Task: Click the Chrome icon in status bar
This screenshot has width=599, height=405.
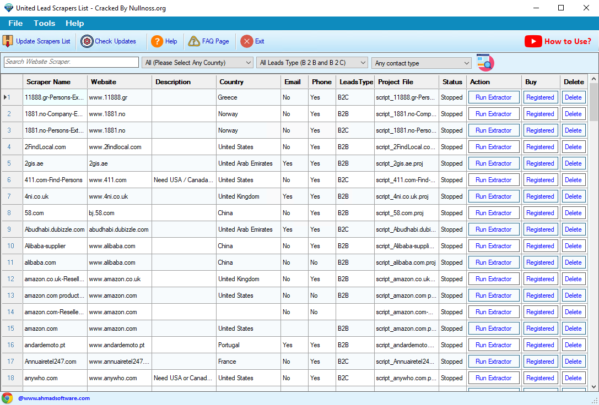Action: point(7,398)
